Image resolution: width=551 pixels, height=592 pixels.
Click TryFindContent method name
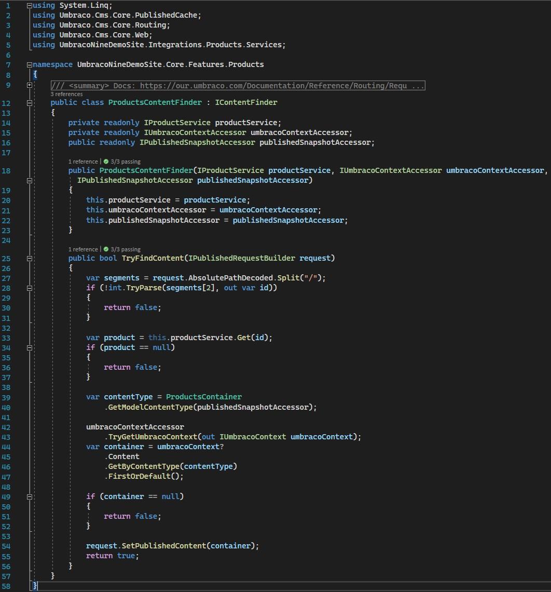coord(153,258)
